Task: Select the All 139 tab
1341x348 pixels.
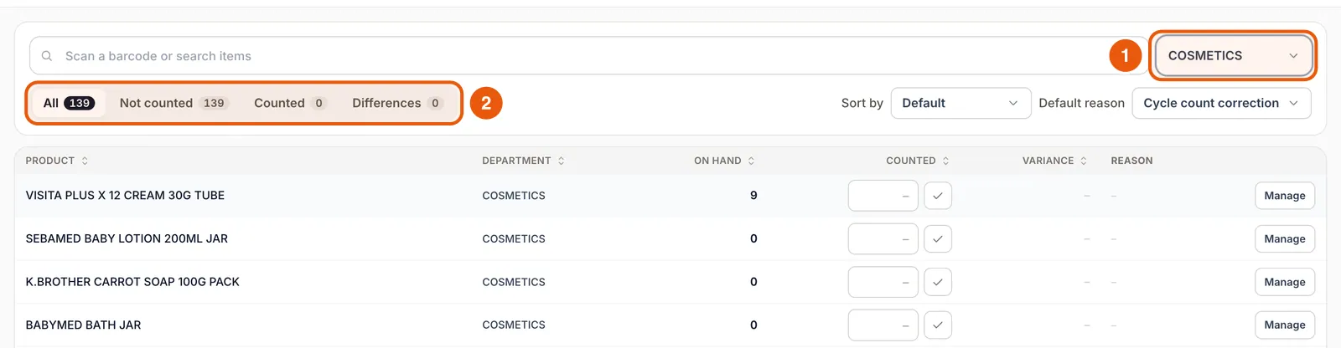Action: click(x=69, y=103)
